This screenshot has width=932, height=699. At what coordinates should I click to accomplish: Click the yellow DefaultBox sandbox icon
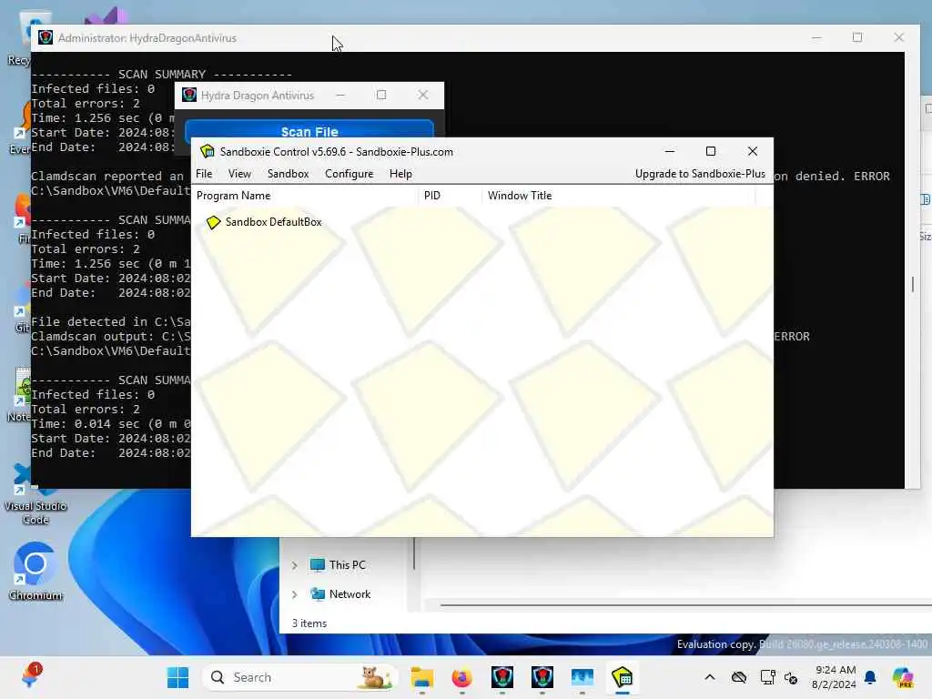pyautogui.click(x=213, y=222)
